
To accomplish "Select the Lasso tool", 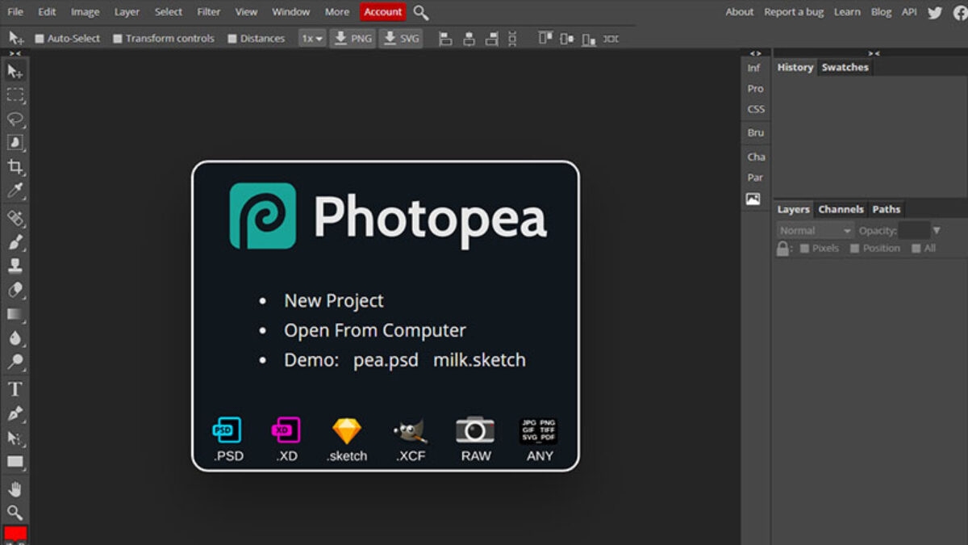I will click(x=15, y=119).
